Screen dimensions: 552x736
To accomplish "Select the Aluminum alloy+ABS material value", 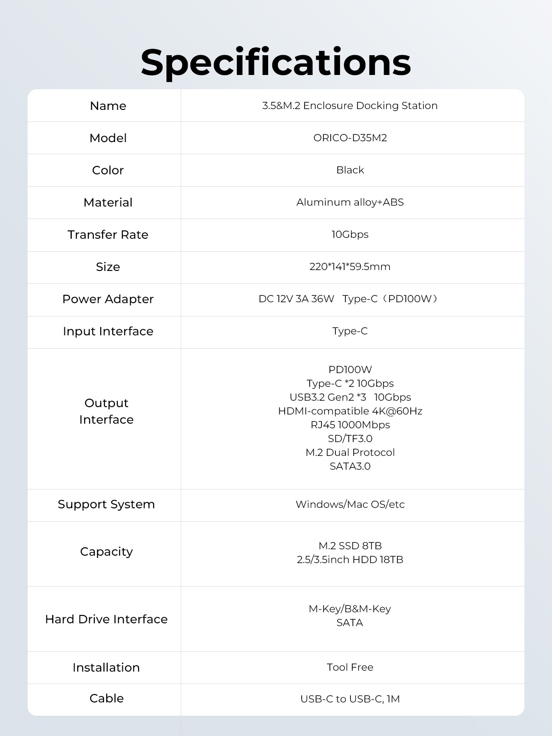I will pyautogui.click(x=350, y=202).
